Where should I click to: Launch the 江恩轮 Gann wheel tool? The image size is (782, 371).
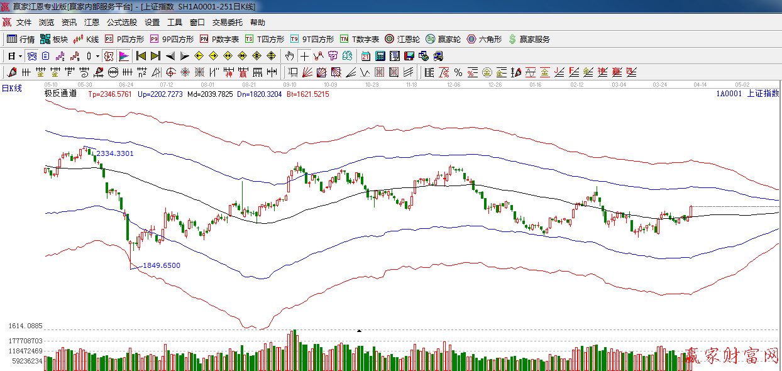coord(402,39)
